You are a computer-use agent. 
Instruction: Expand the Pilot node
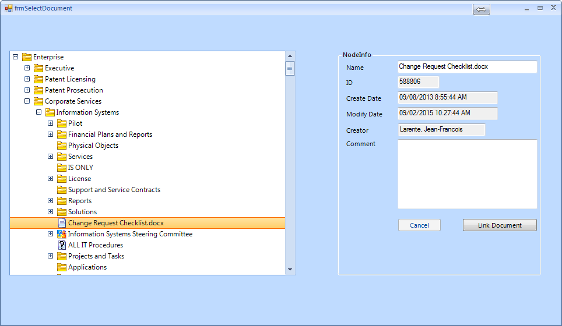click(x=51, y=123)
